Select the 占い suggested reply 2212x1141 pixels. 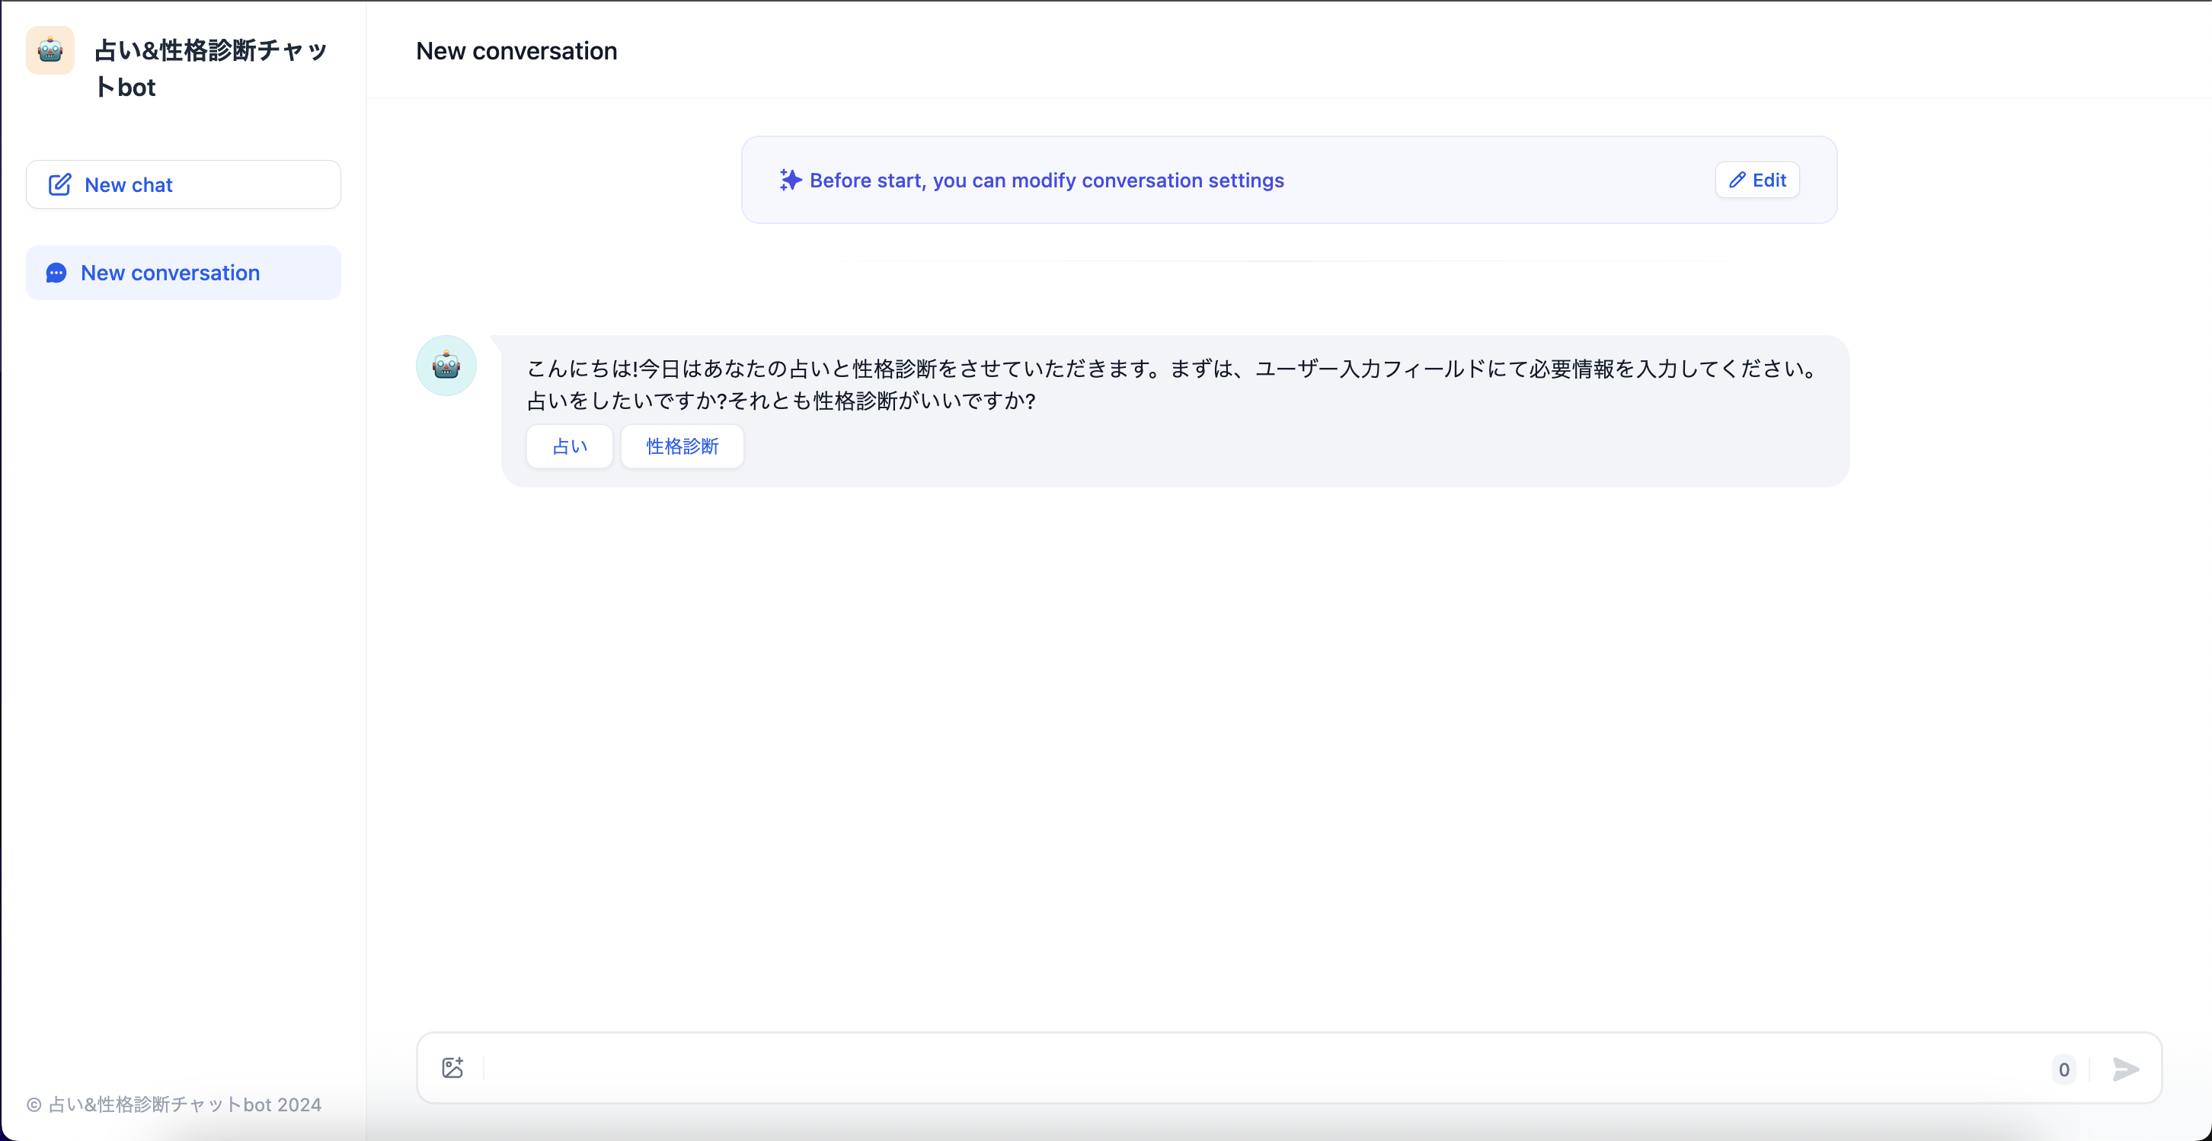click(568, 446)
